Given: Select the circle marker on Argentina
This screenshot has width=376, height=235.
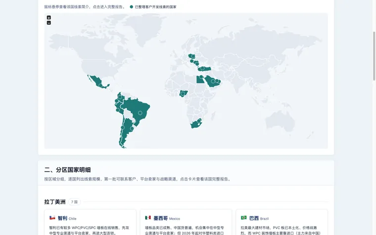Looking at the screenshot, I should coord(132,129).
